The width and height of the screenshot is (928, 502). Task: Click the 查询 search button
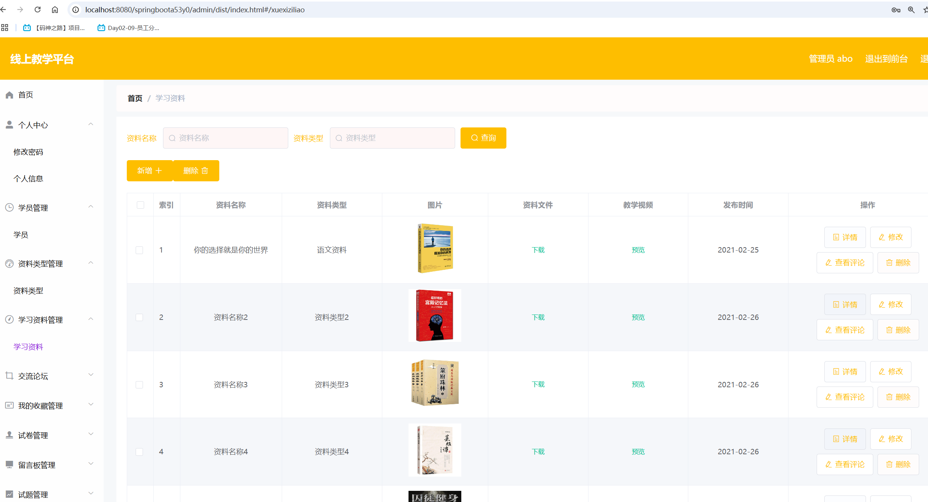tap(483, 138)
